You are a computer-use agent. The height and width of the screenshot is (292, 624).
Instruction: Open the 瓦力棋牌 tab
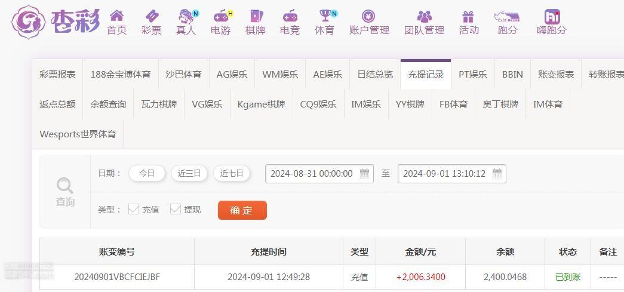(x=159, y=104)
